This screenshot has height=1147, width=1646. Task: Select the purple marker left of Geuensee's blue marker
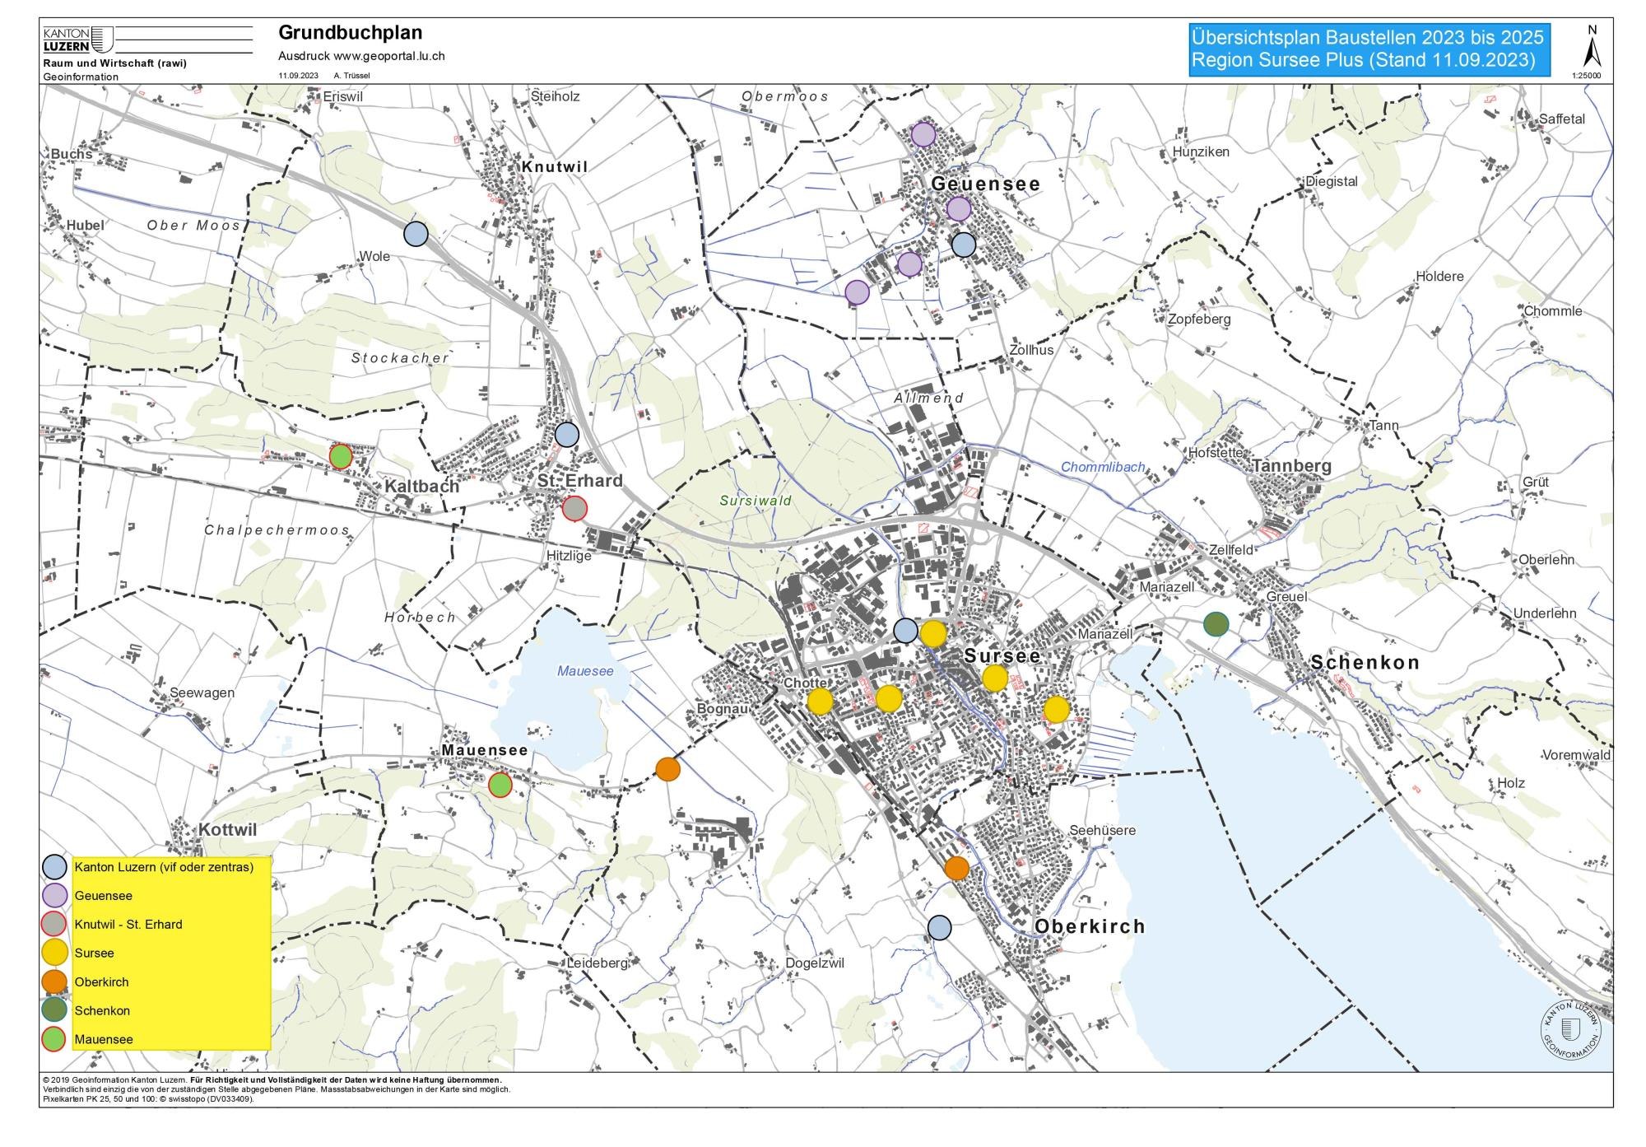point(909,264)
